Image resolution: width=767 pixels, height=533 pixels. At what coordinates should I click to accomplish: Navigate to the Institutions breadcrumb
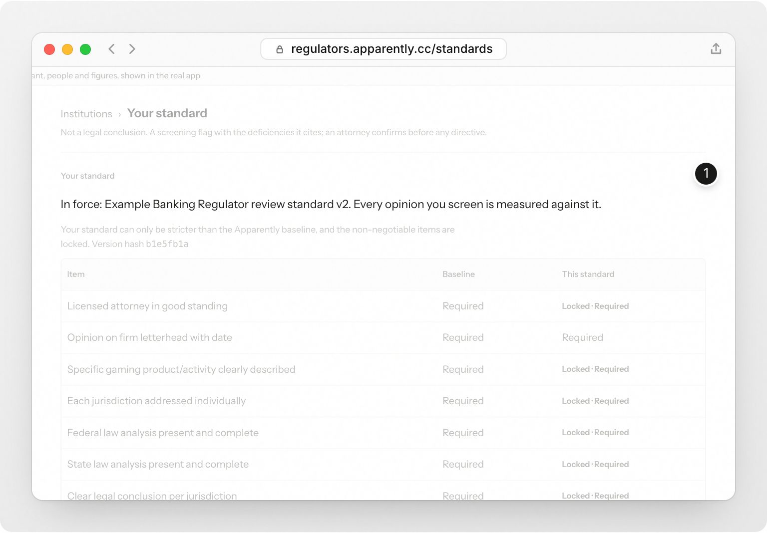(x=86, y=114)
